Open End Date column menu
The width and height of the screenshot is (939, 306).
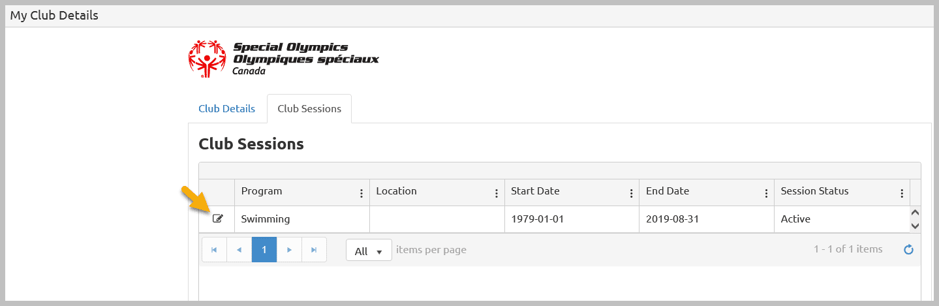coord(766,193)
